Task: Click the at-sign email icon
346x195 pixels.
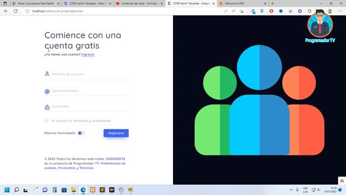Action: point(47,92)
